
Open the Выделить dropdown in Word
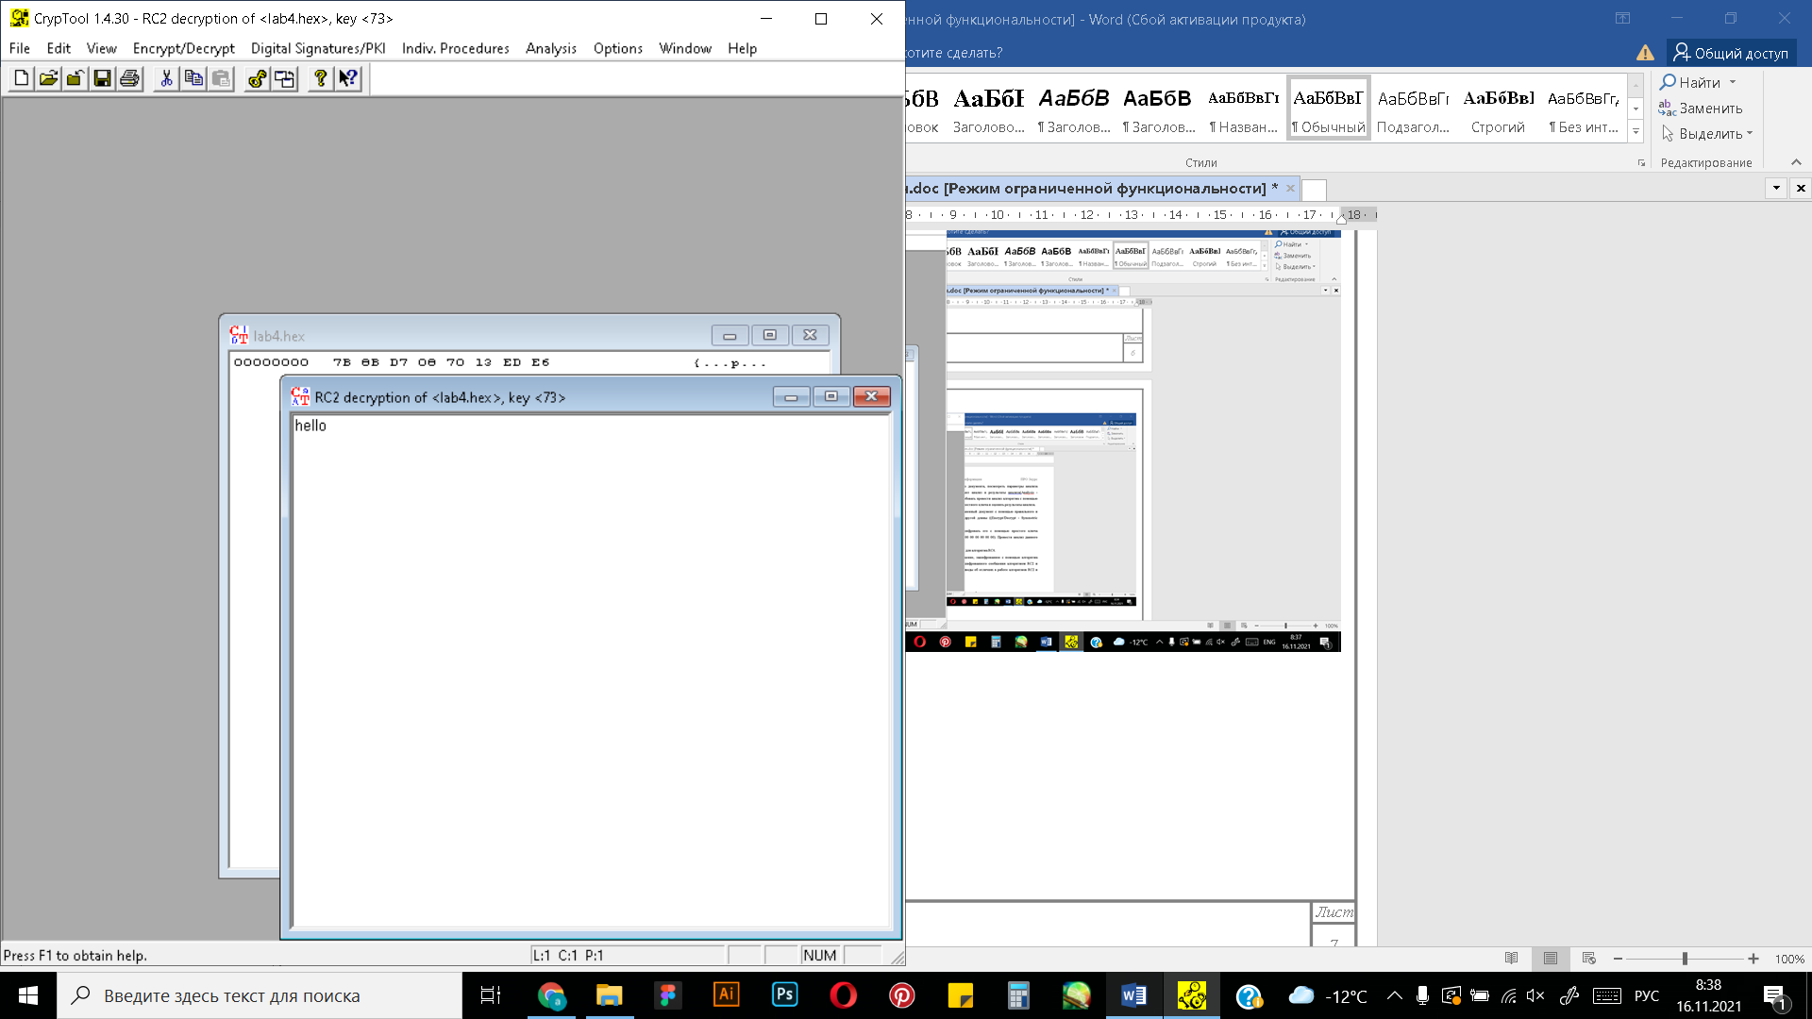point(1706,133)
